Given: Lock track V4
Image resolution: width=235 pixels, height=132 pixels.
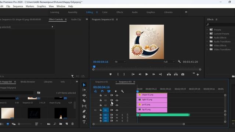Looking at the screenshot, I should [x=101, y=95].
